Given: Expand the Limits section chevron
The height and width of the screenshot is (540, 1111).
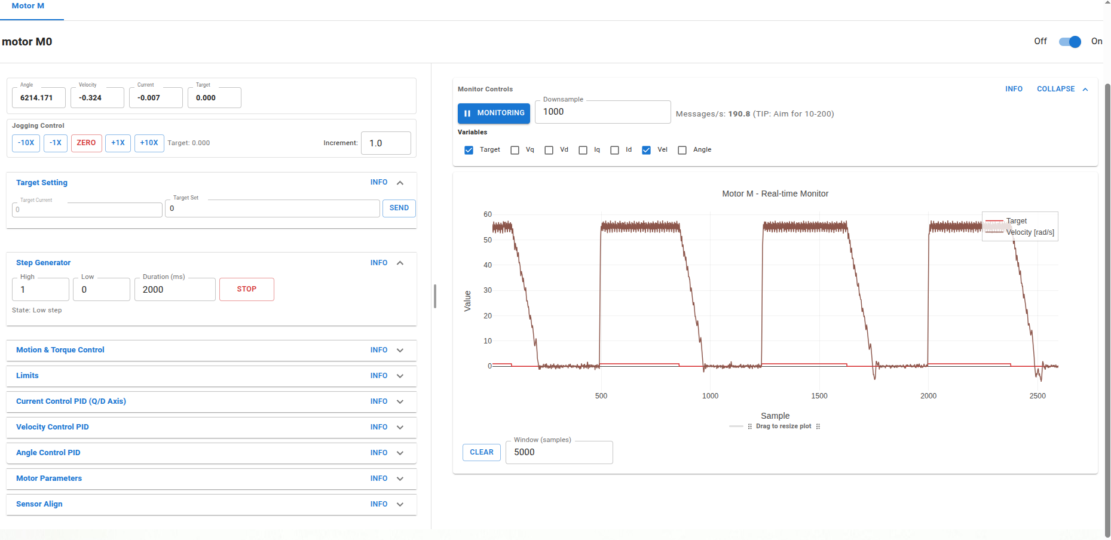Looking at the screenshot, I should point(400,376).
